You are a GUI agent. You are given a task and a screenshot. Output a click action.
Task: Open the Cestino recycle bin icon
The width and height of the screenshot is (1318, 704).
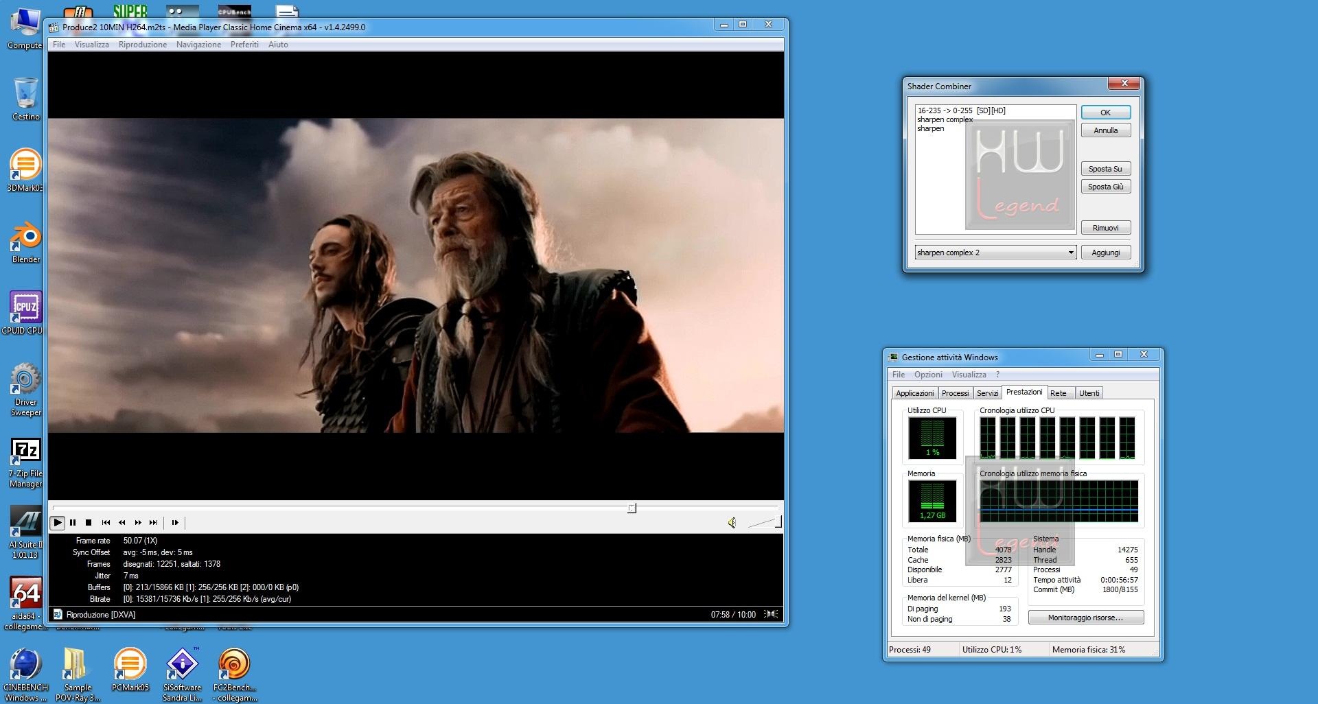coord(25,99)
